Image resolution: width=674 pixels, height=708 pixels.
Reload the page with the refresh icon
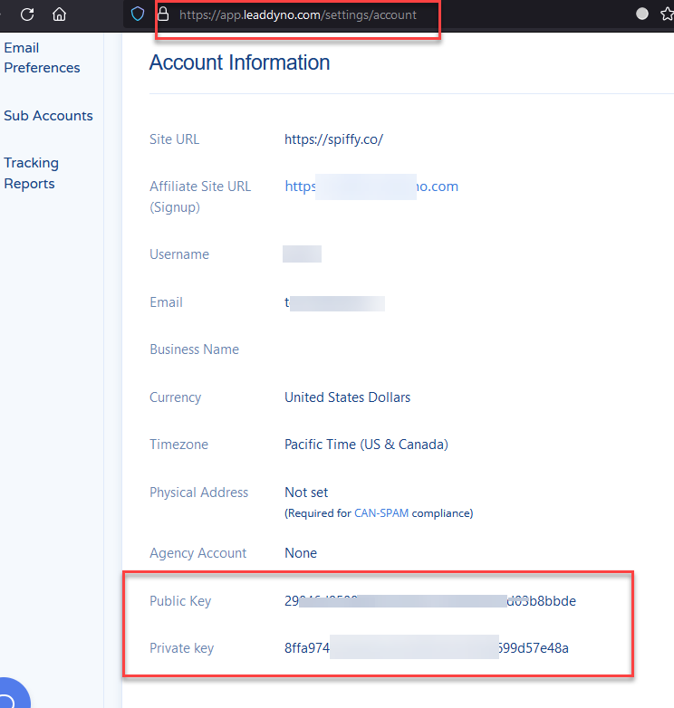click(x=27, y=14)
